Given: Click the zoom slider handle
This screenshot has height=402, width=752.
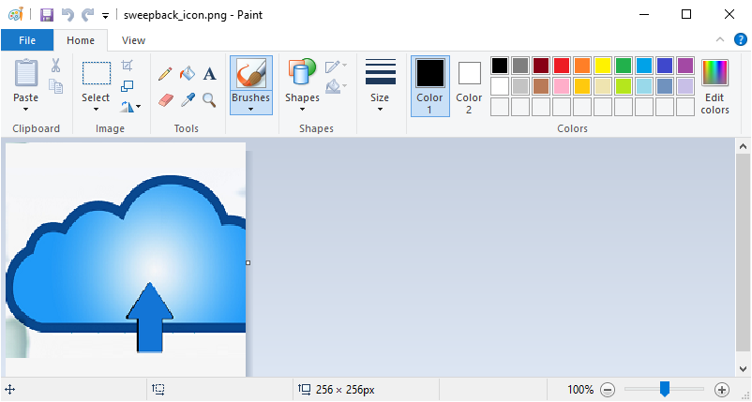Looking at the screenshot, I should (664, 389).
